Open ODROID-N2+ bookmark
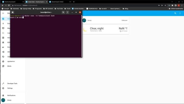Image resolution: width=184 pixels, height=104 pixels. click(x=92, y=9)
